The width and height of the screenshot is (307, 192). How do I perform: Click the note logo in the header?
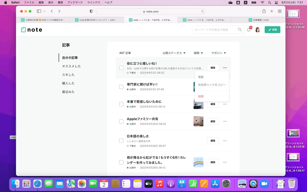click(31, 30)
